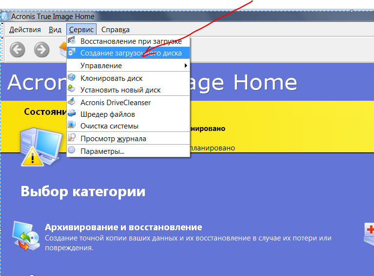Click the Acronis True Image Home title

53,17
